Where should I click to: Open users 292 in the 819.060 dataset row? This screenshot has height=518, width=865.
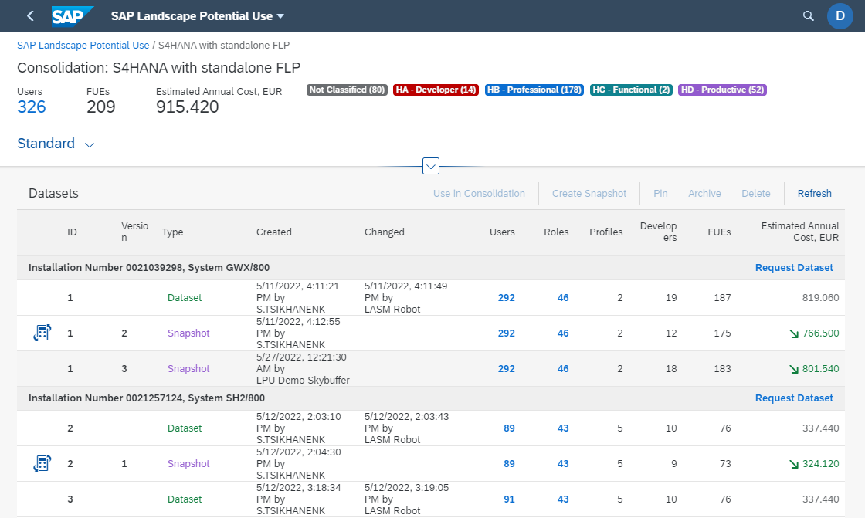[x=507, y=298]
